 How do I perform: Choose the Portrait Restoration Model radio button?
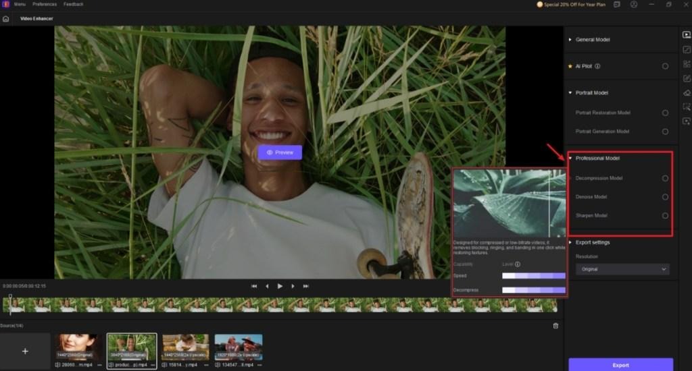pos(665,113)
